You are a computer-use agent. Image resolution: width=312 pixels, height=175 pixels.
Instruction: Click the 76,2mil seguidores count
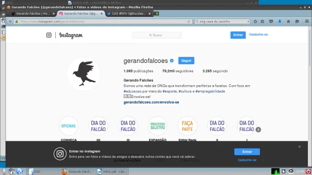tap(178, 71)
